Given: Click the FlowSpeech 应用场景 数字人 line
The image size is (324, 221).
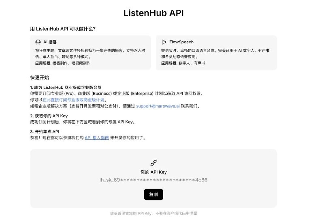Looking at the screenshot, I should point(183,63).
